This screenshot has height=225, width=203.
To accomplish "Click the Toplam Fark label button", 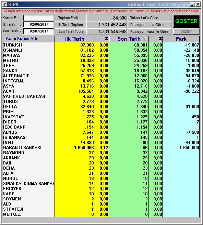I will point(70,18).
